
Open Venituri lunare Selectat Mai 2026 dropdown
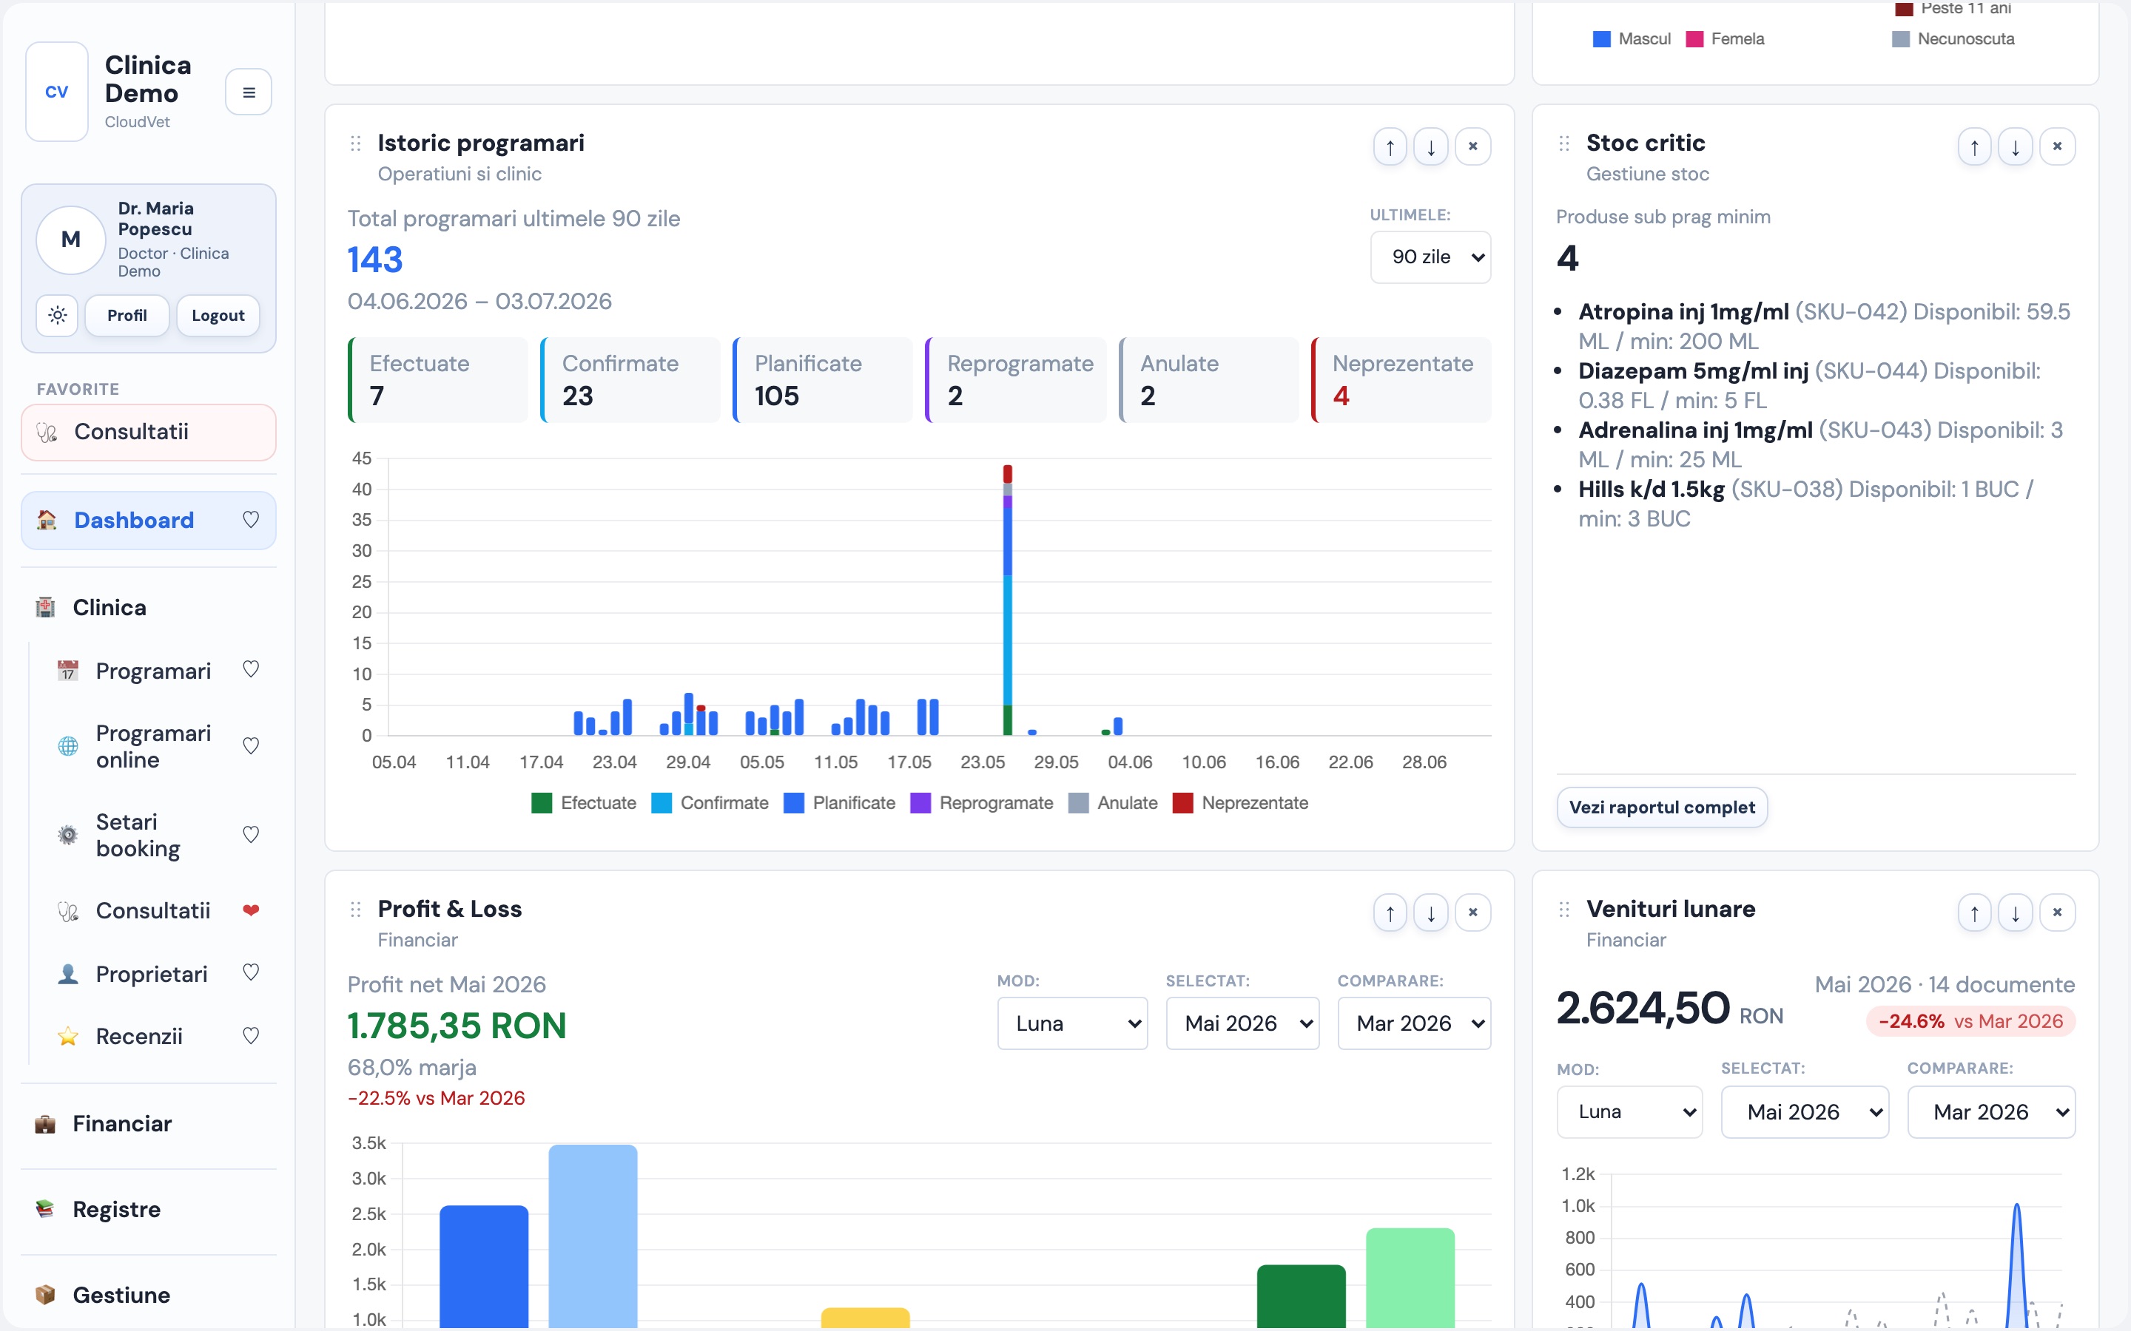(x=1804, y=1112)
